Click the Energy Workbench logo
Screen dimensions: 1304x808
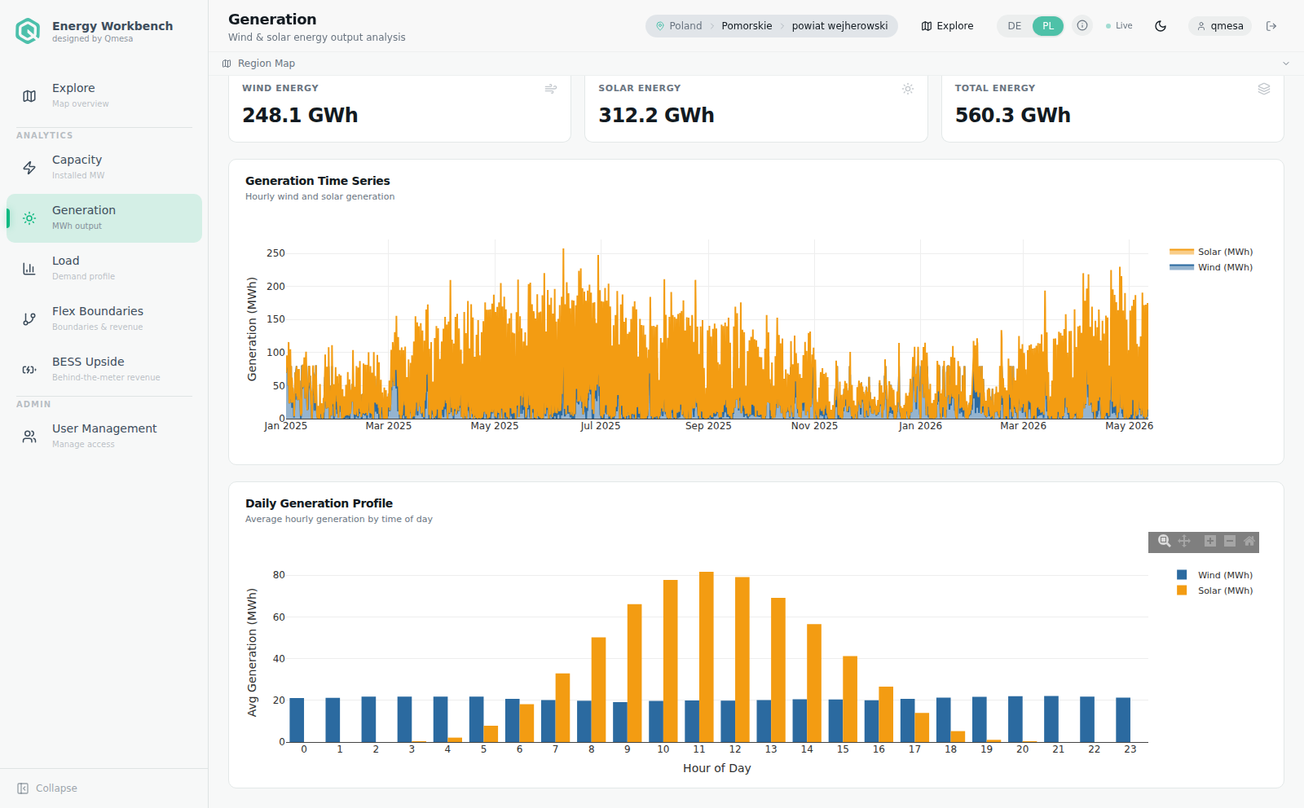pyautogui.click(x=28, y=31)
